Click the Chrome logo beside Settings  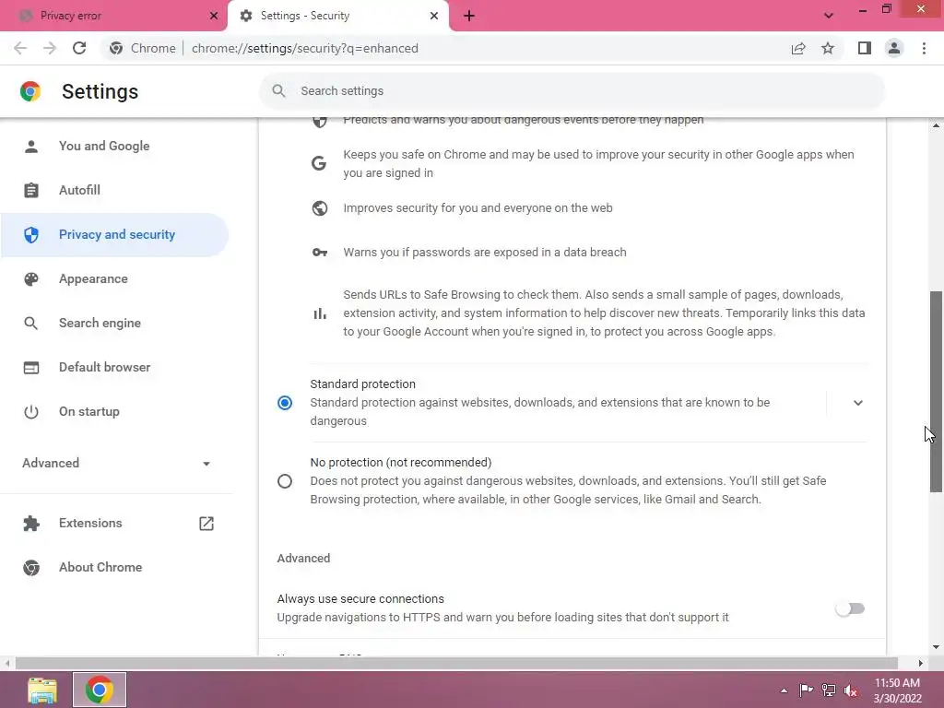point(30,91)
